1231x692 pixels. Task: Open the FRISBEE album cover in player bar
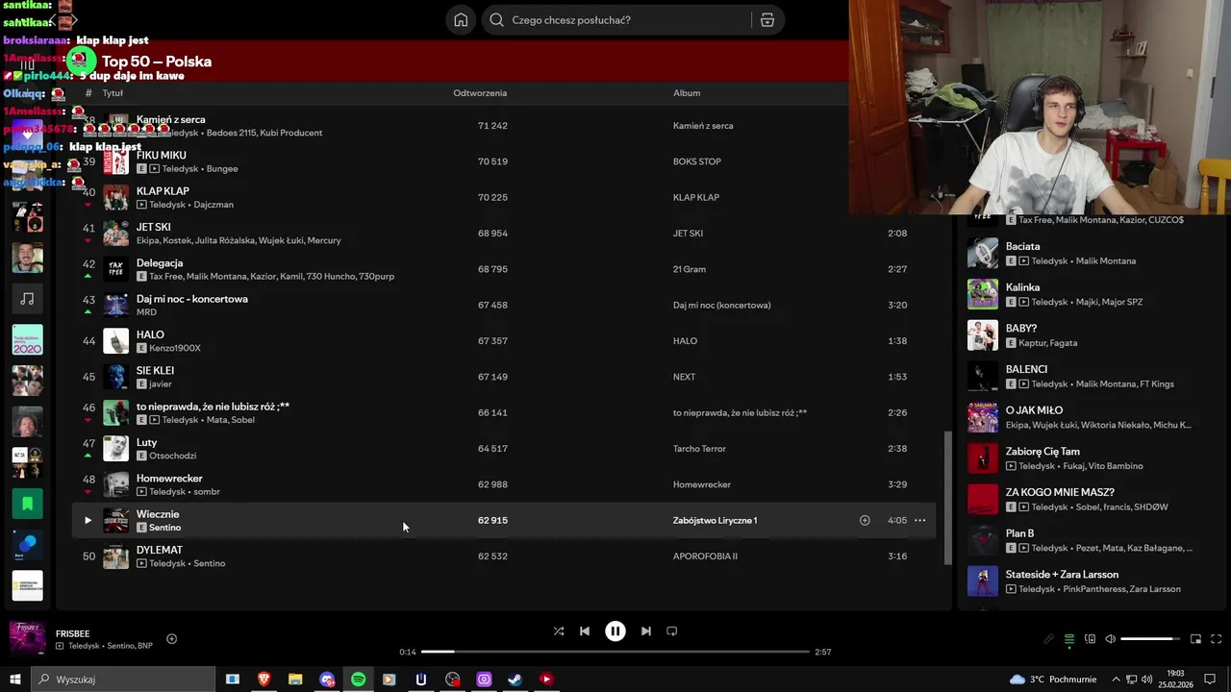click(x=27, y=639)
